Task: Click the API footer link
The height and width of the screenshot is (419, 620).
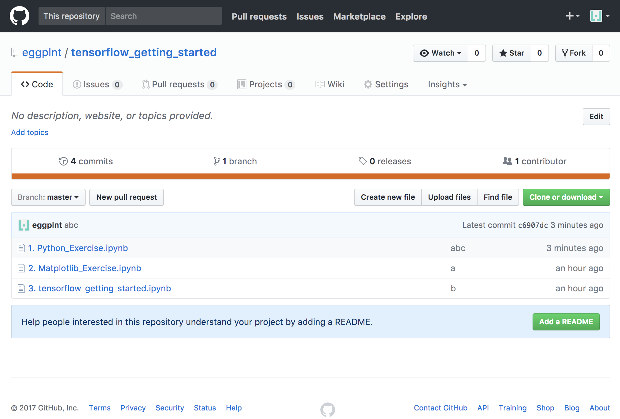Action: (x=483, y=408)
